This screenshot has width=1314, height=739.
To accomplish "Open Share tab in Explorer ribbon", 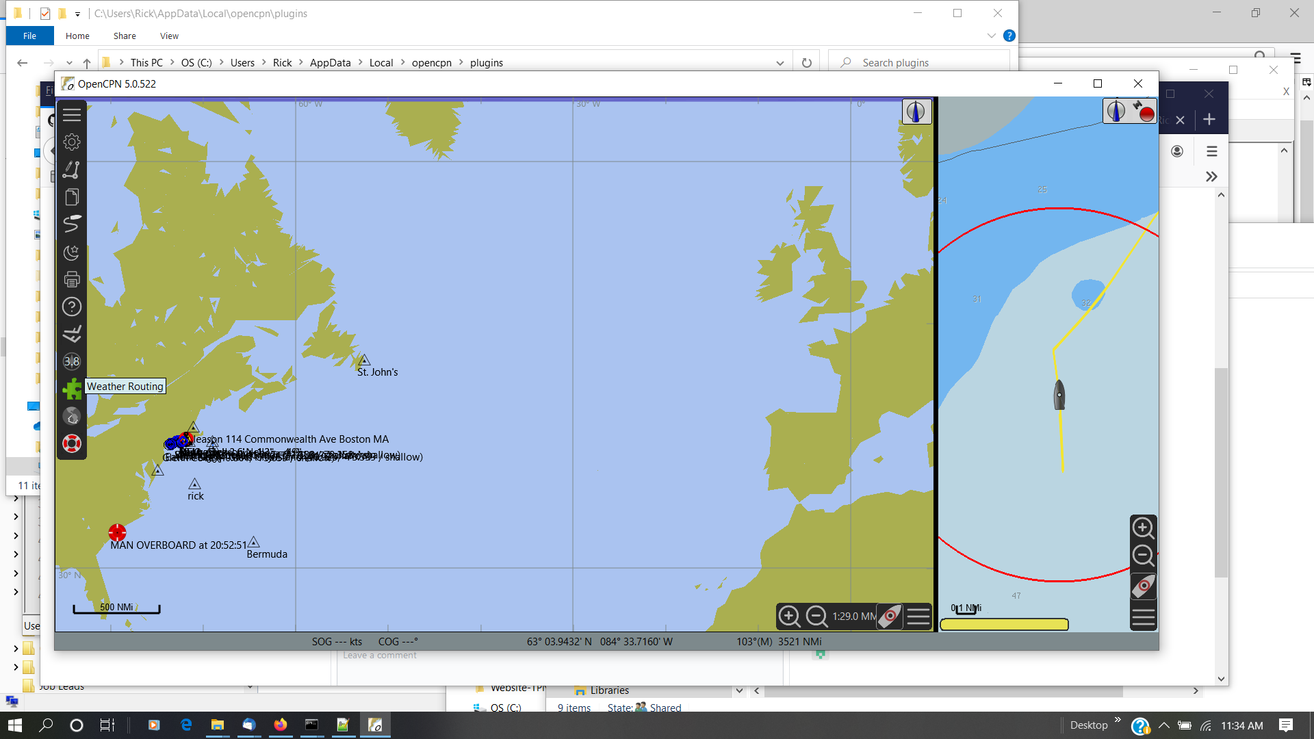I will coord(125,36).
